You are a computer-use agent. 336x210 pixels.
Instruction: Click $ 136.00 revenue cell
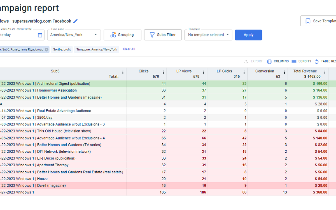click(320, 97)
